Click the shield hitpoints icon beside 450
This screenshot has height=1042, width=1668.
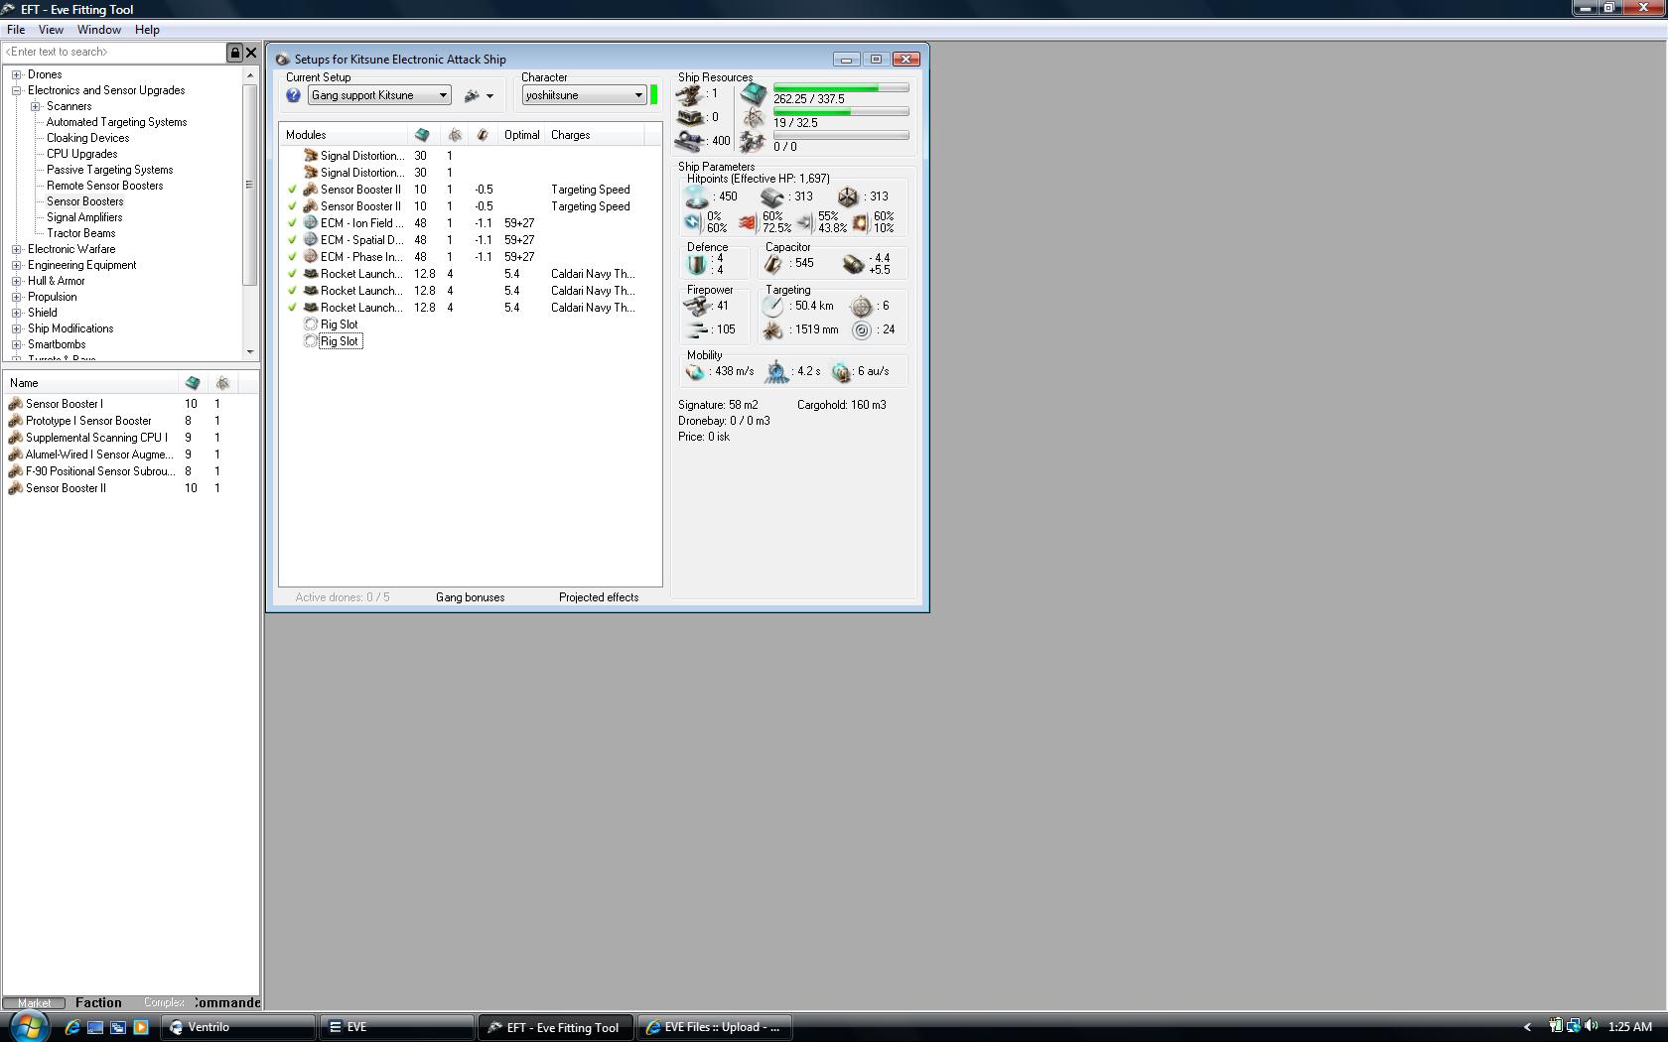pos(697,196)
